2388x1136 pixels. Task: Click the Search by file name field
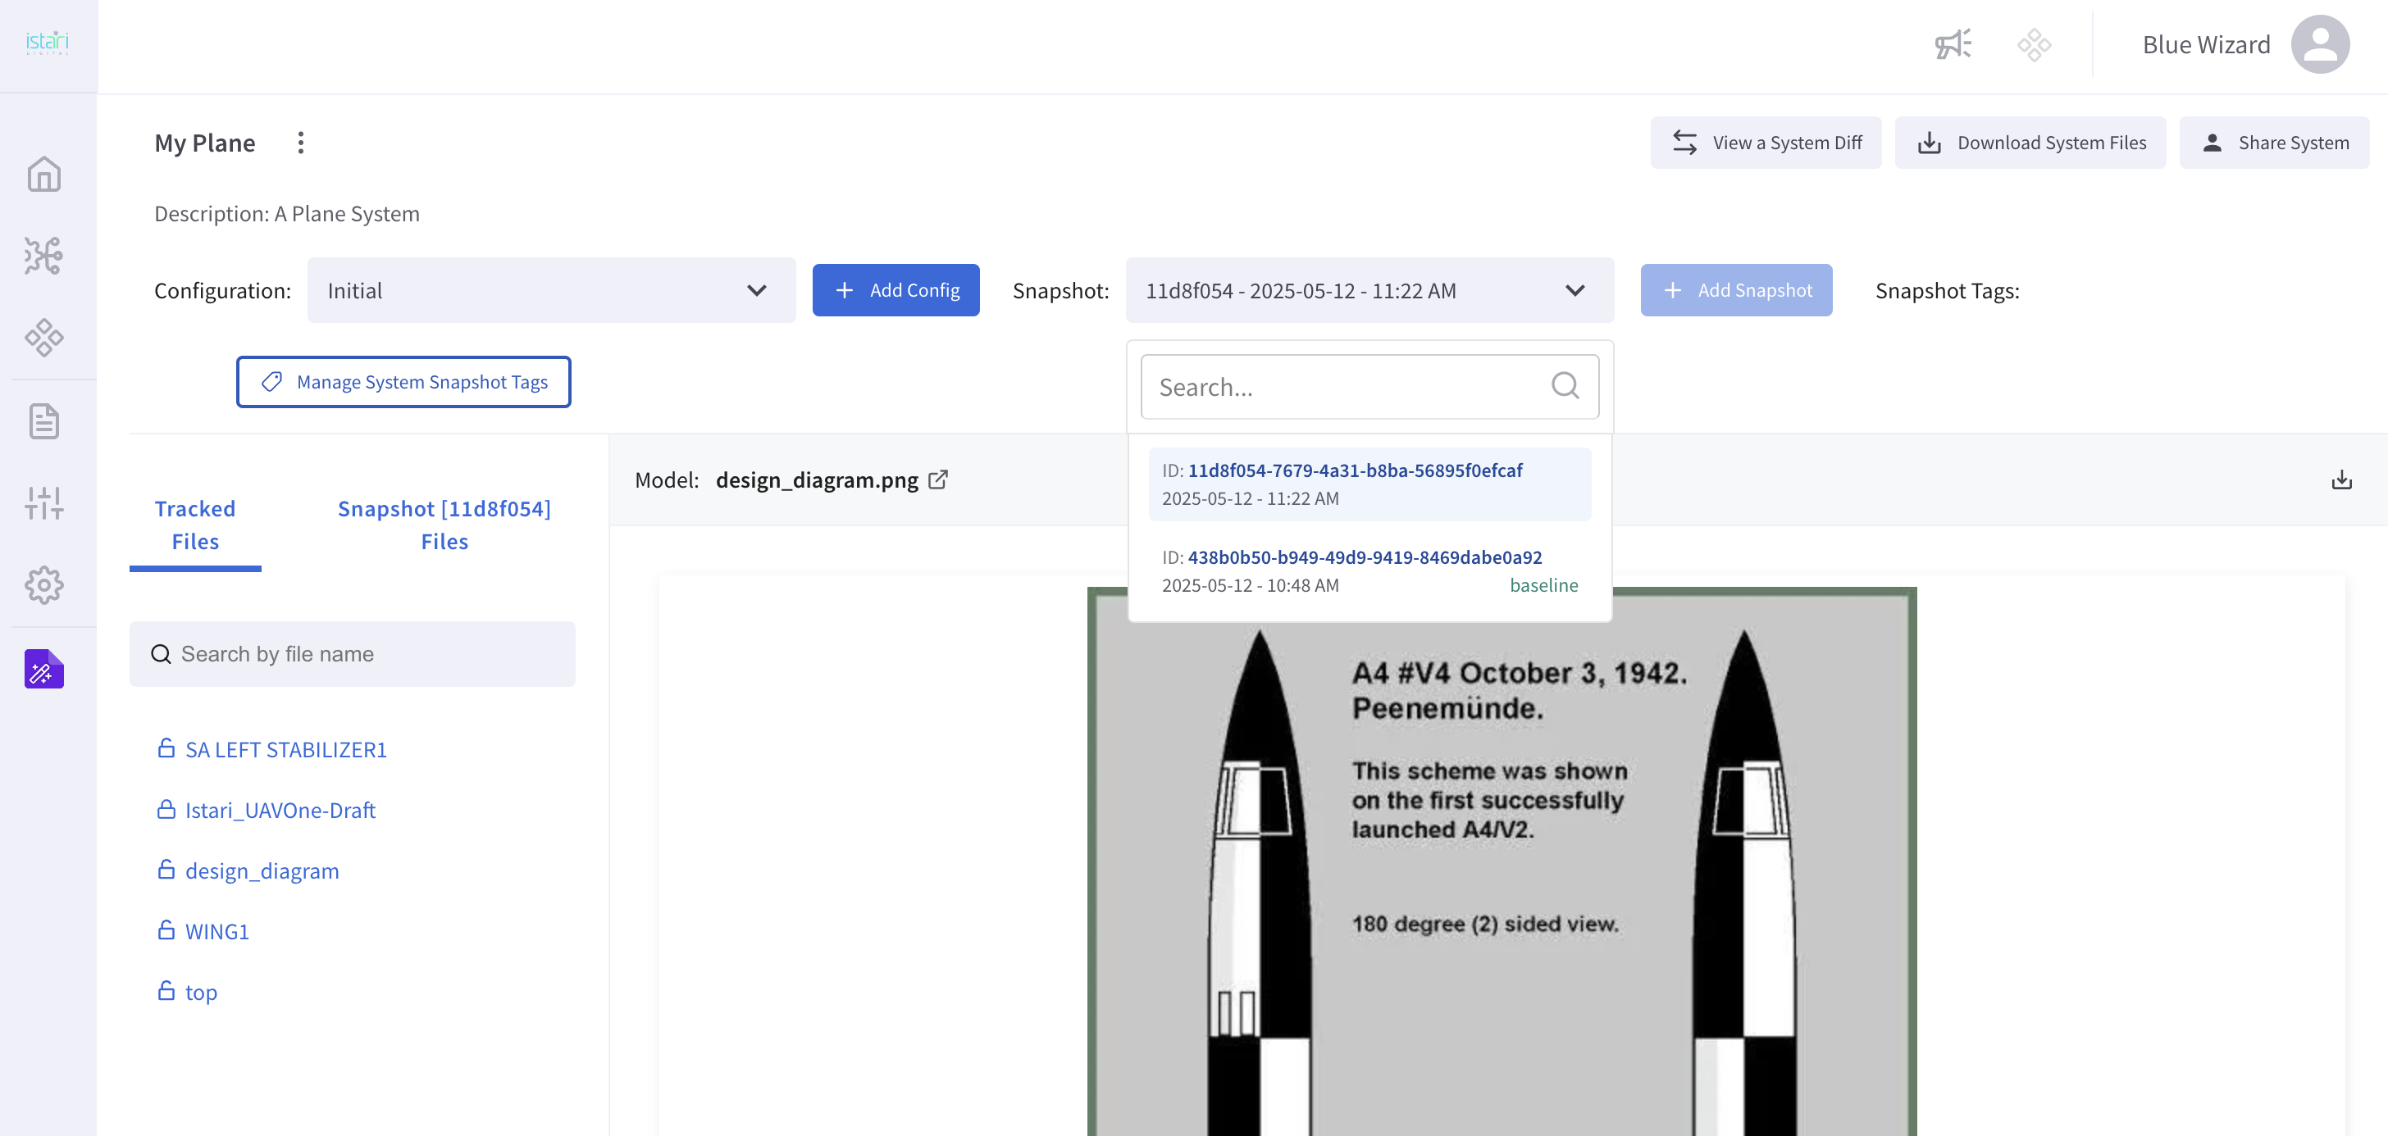coord(353,654)
